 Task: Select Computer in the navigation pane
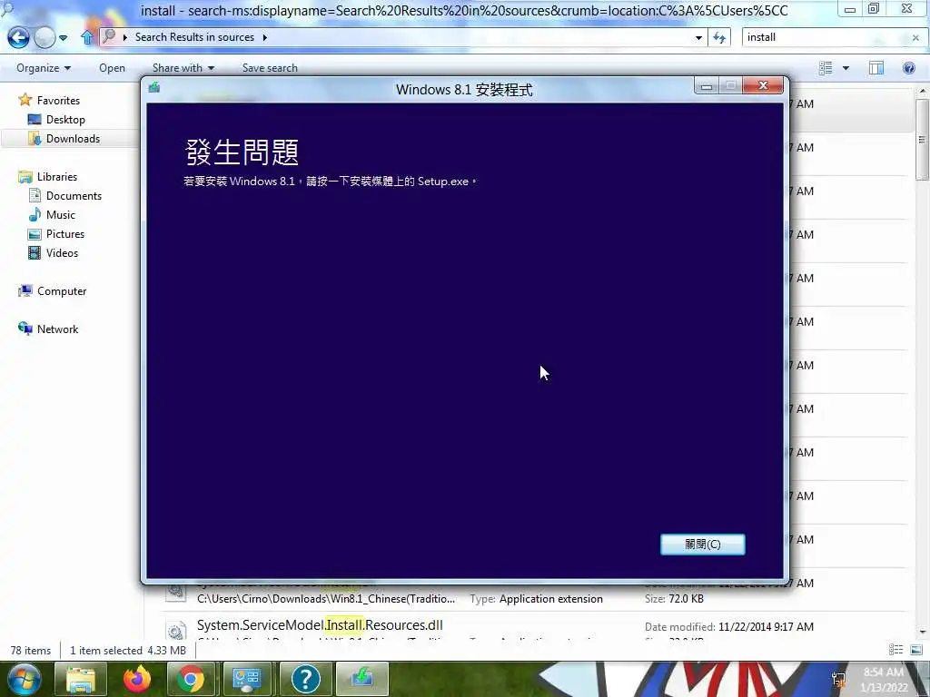pyautogui.click(x=62, y=291)
